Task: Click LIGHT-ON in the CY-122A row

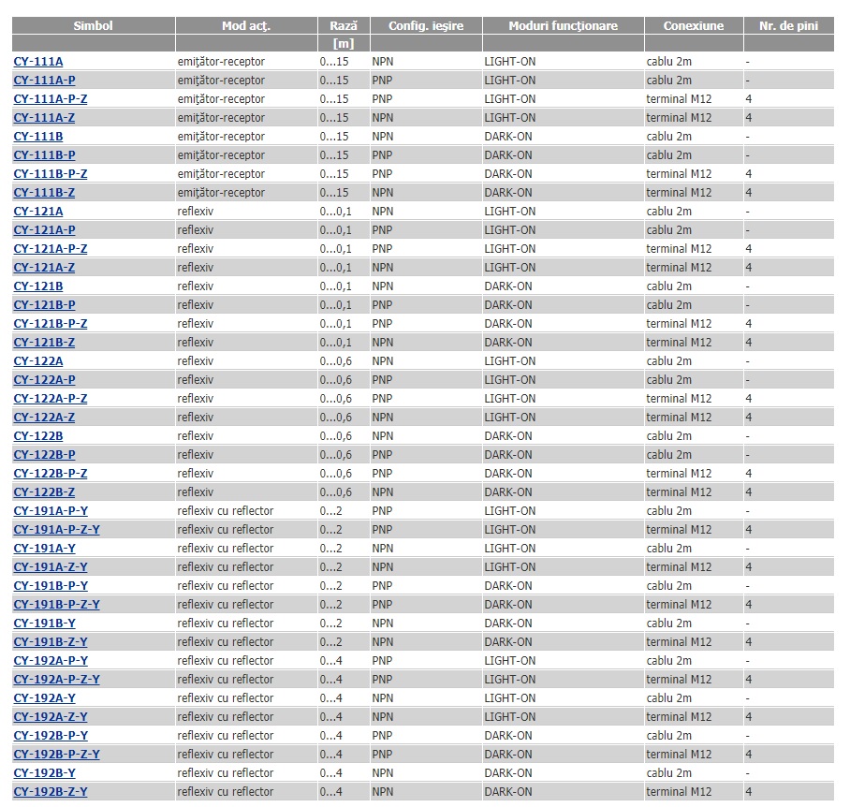Action: click(x=509, y=361)
